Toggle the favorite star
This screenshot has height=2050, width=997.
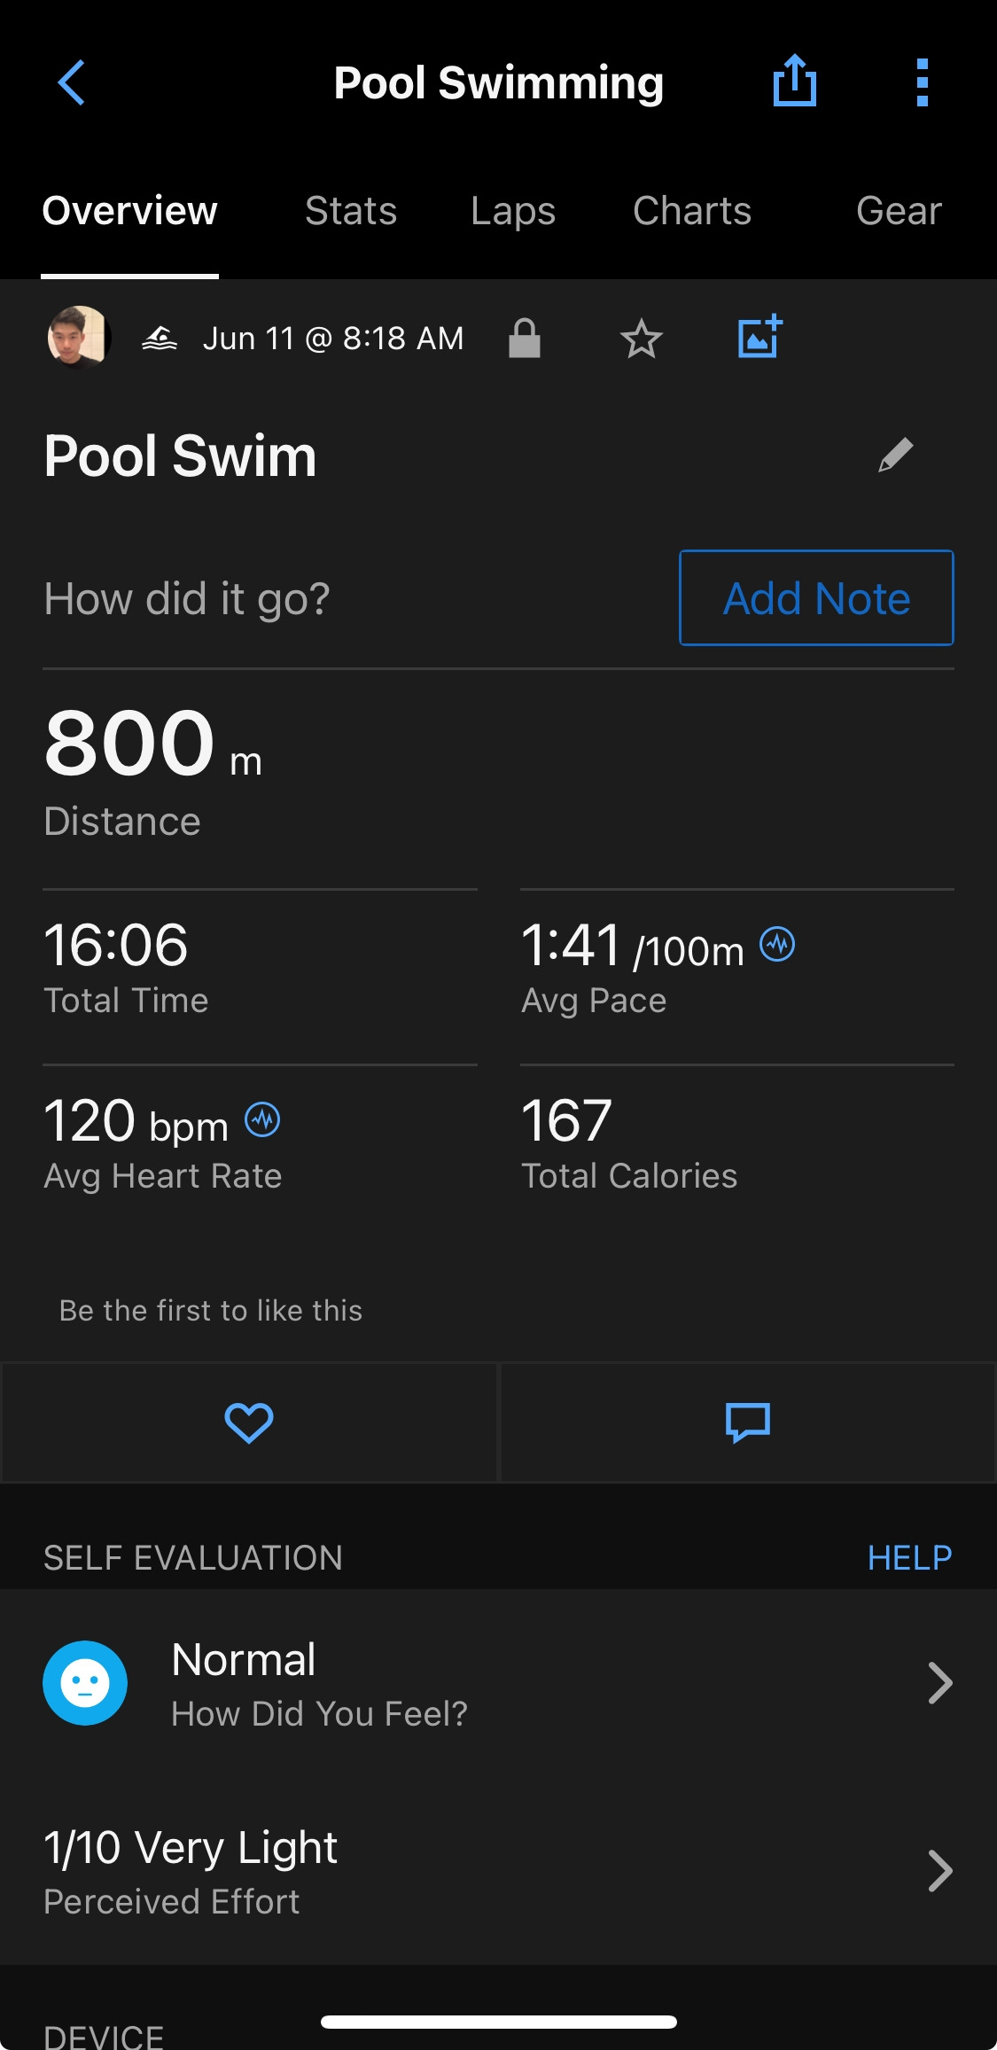641,339
